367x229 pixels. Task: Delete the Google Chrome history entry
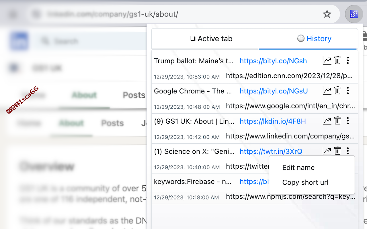tap(338, 91)
